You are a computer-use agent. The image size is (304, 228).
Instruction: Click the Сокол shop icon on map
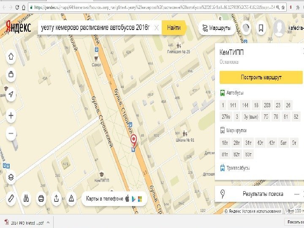(x=96, y=58)
